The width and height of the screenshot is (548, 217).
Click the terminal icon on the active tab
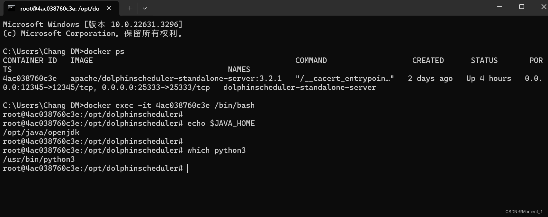coord(11,8)
